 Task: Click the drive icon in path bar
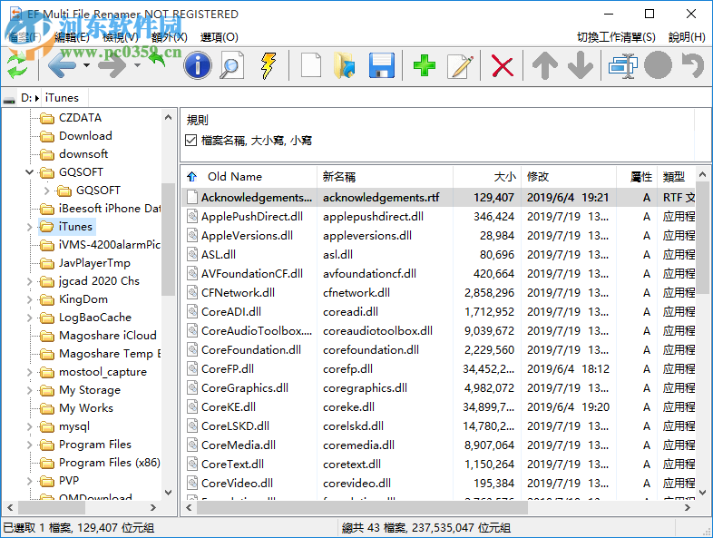[9, 99]
